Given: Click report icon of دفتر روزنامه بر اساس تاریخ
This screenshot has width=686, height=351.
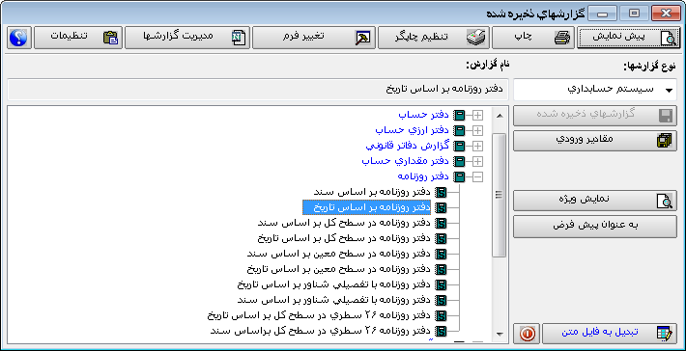Looking at the screenshot, I should click(442, 207).
